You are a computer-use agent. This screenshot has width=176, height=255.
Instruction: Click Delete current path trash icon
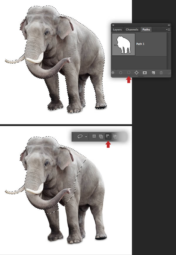tap(161, 73)
